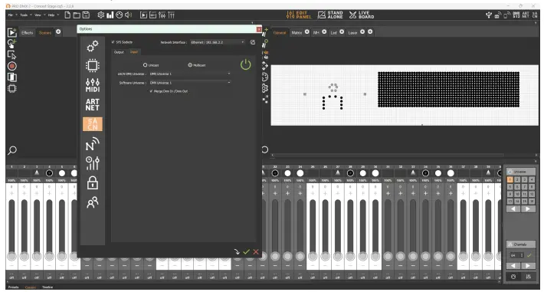Open the knobs and faders category in Options
544x292 pixels.
coord(92,163)
